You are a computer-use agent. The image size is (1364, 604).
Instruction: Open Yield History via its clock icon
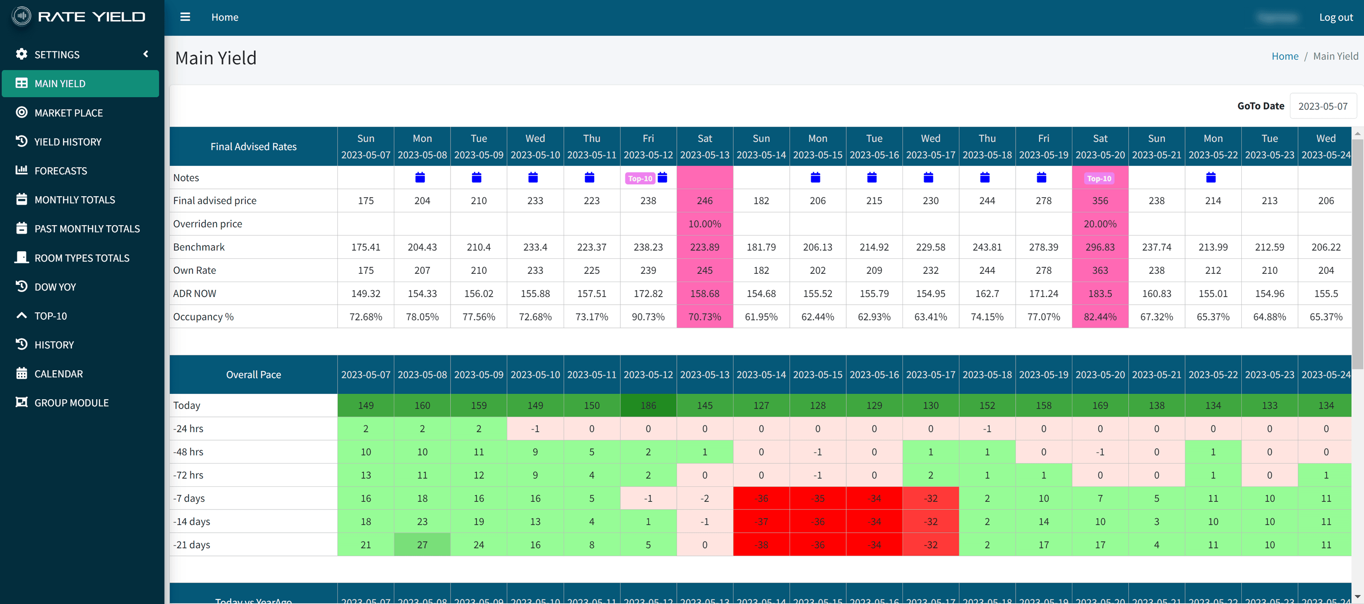(22, 141)
